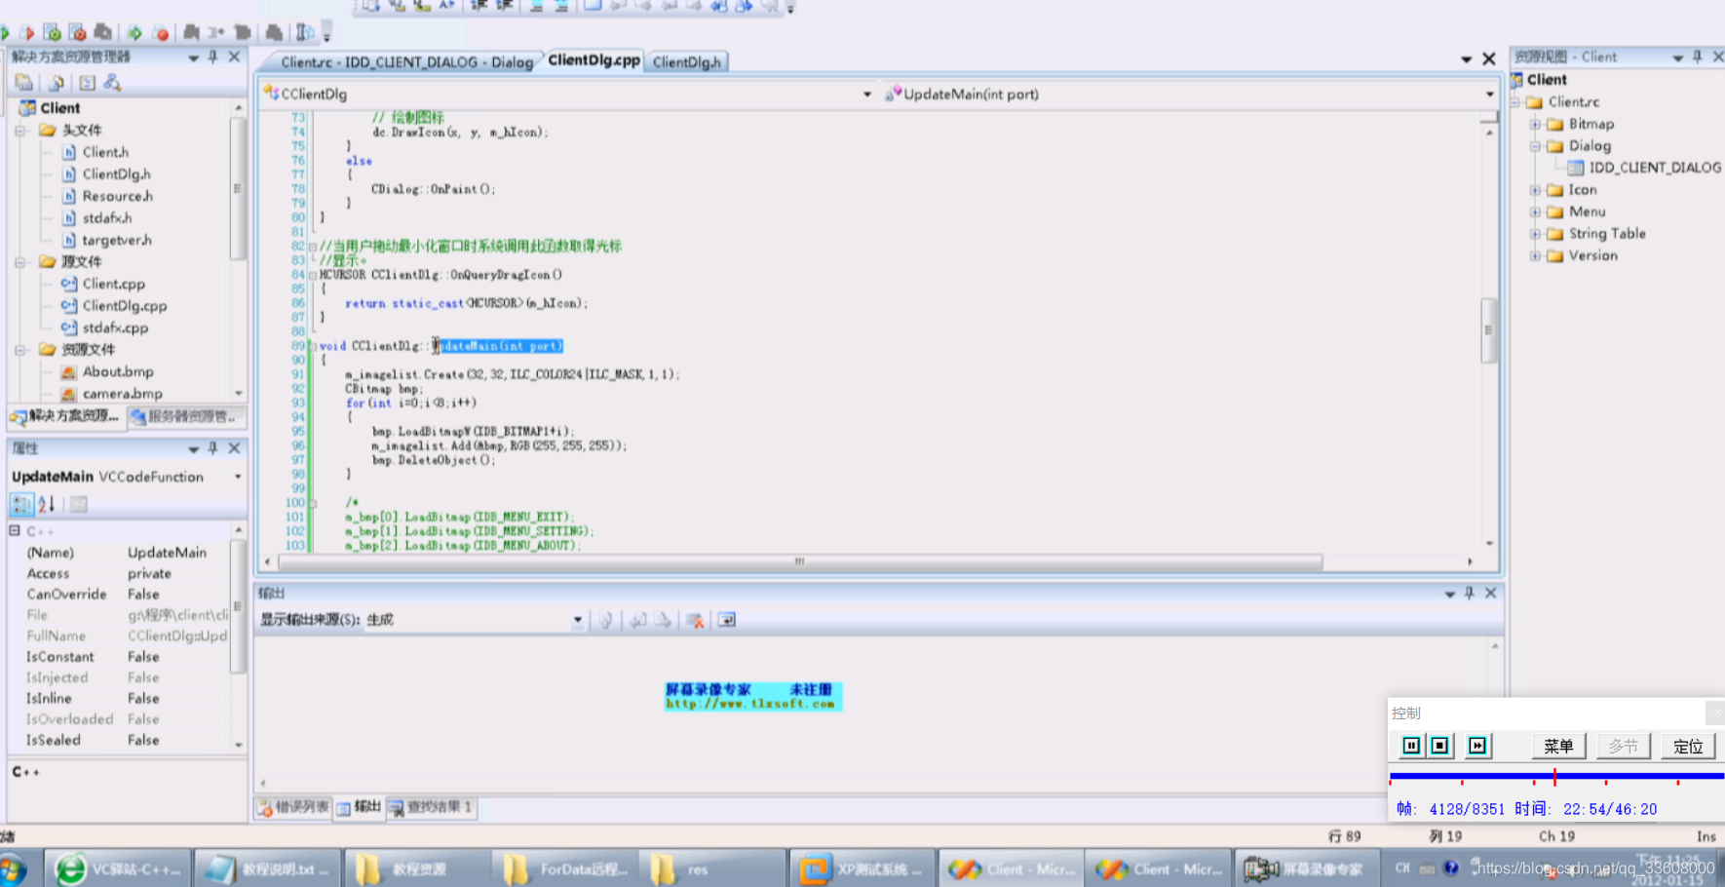Select camera.bmp in Solution Explorer
This screenshot has height=887, width=1725.
[x=122, y=394]
